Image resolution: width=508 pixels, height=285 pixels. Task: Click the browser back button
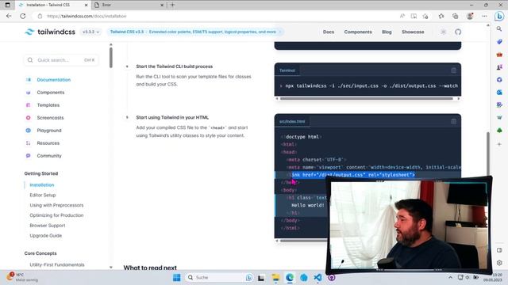tap(9, 16)
